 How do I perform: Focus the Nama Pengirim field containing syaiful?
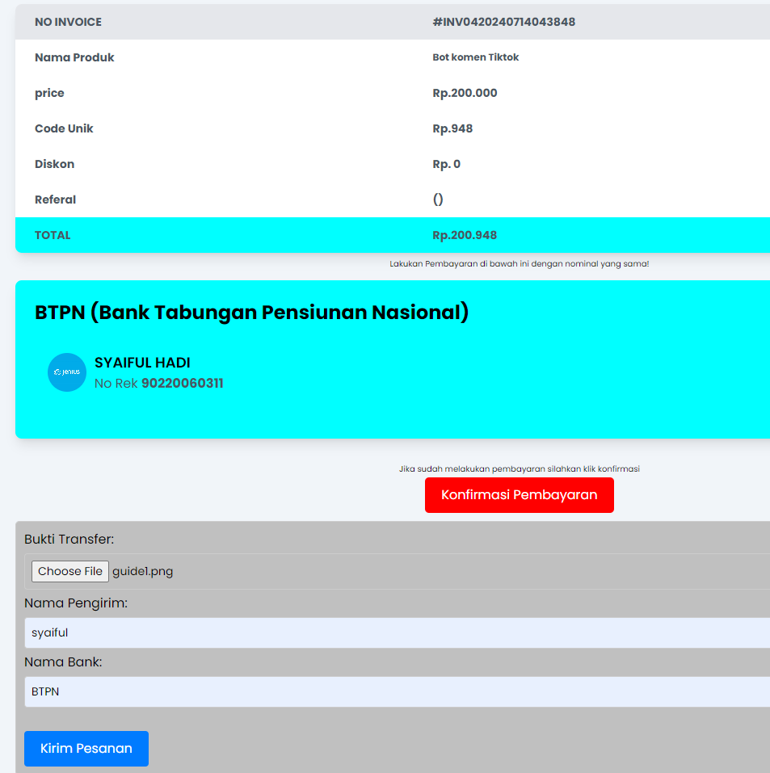397,632
